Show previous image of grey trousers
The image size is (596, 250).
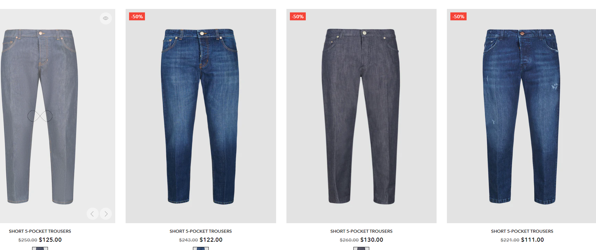coord(92,214)
